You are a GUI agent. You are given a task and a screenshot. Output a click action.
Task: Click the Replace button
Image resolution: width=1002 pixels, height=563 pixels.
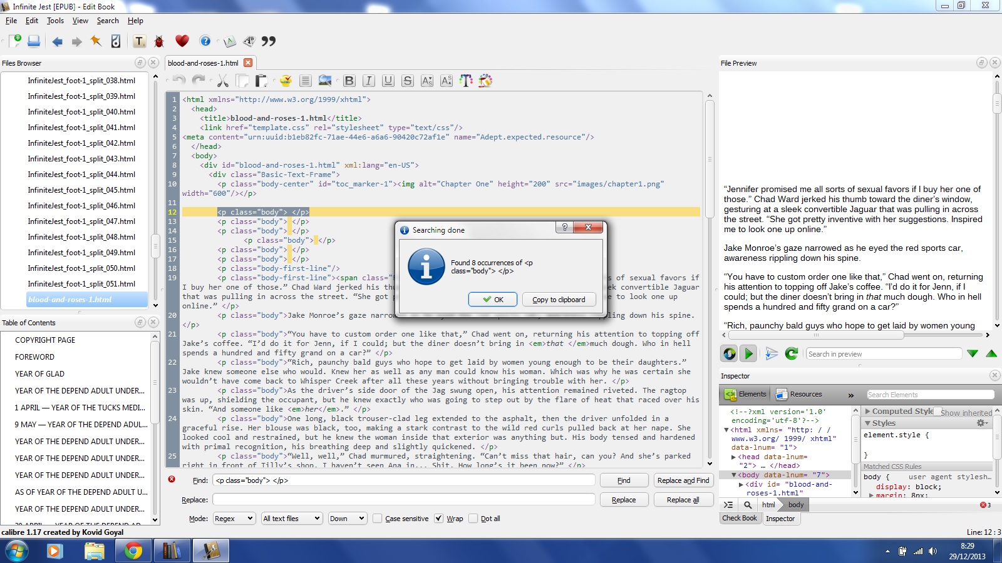(x=624, y=500)
